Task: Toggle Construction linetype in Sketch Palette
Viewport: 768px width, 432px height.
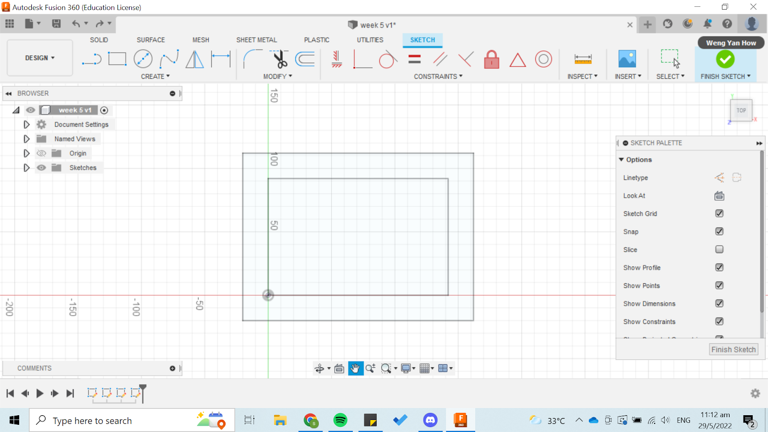Action: pyautogui.click(x=719, y=178)
